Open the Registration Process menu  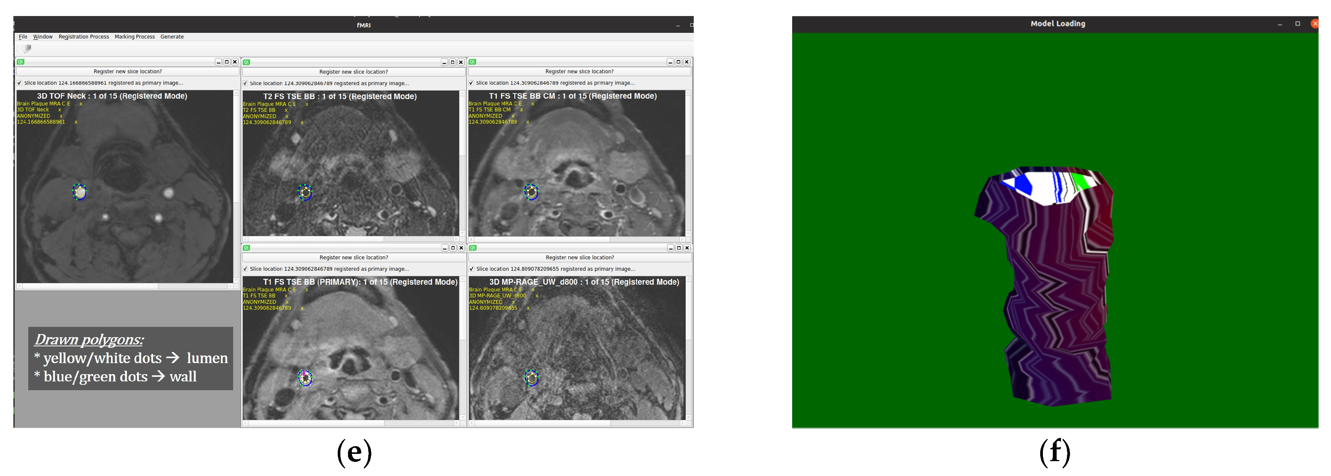(x=84, y=37)
